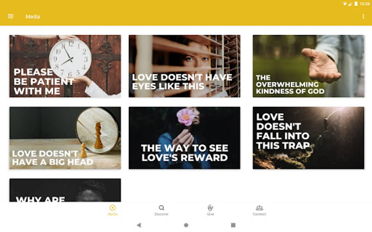Open the partially visible 'Why Are' card
This screenshot has height=232, width=372.
pos(65,190)
